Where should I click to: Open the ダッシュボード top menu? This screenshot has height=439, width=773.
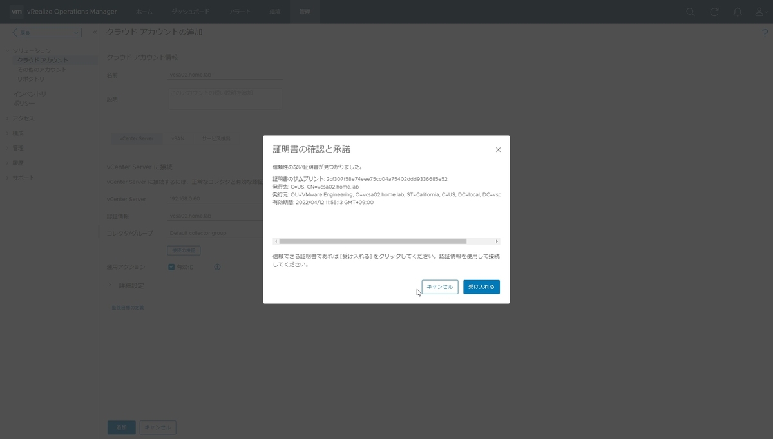190,12
